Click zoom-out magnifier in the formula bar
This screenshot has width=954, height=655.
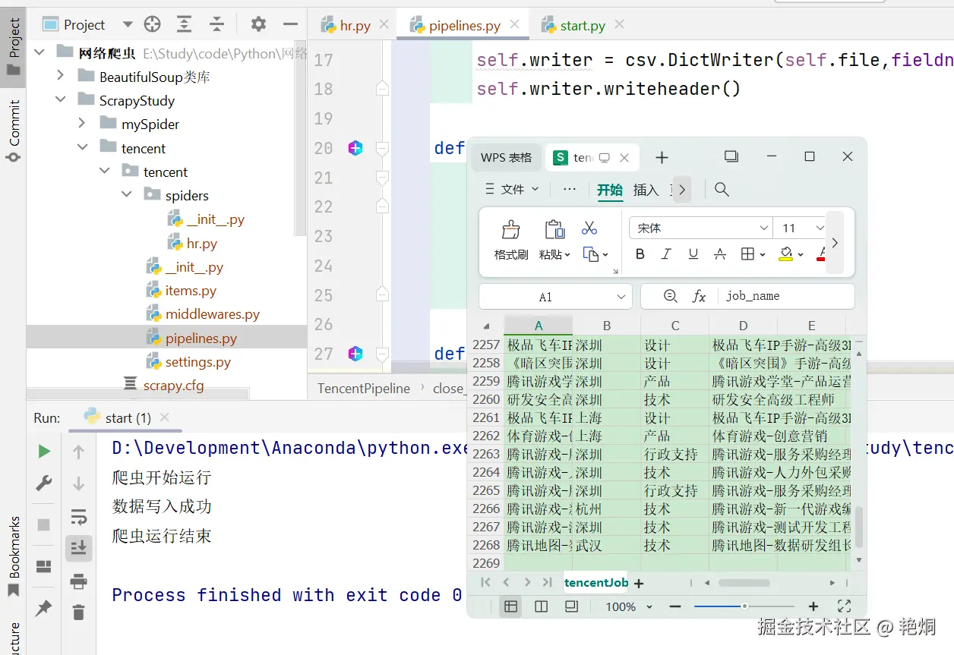[670, 297]
